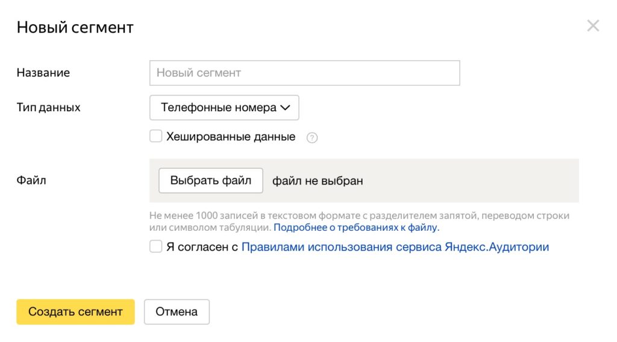Click the yellow Создать сегмент button
This screenshot has width=617, height=342.
[75, 312]
